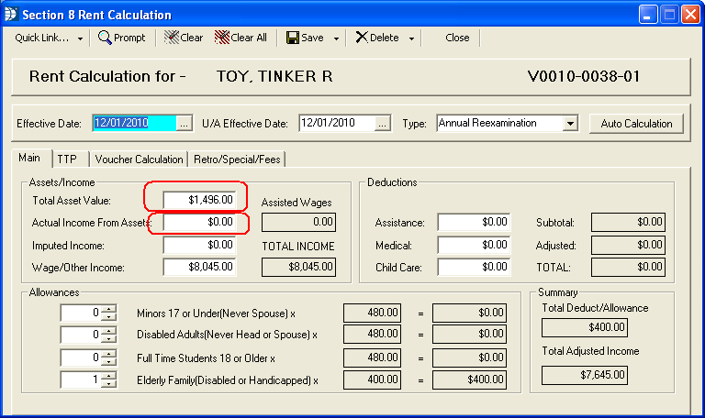Image resolution: width=705 pixels, height=418 pixels.
Task: Click the Medical deduction field
Action: [474, 245]
